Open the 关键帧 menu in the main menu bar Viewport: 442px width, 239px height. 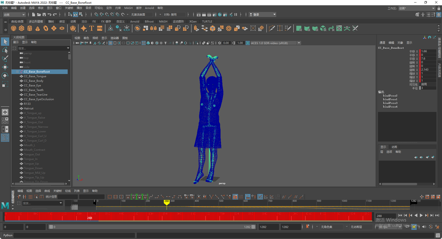(69, 8)
